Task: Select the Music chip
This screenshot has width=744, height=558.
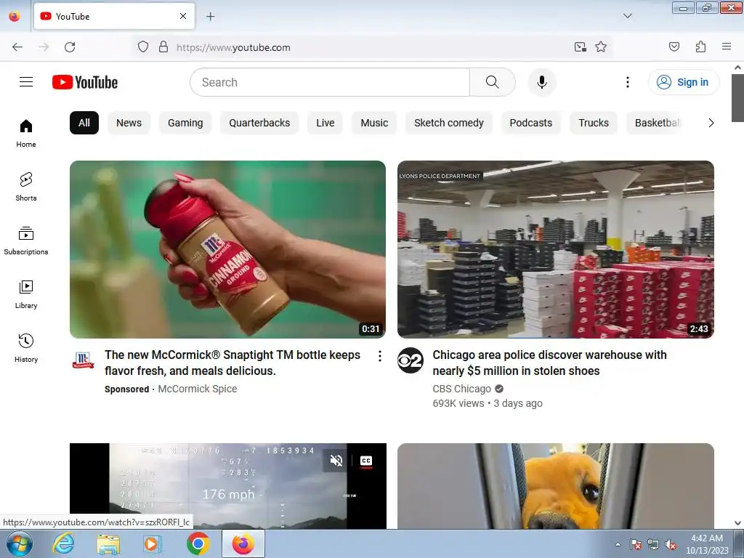Action: [x=374, y=123]
